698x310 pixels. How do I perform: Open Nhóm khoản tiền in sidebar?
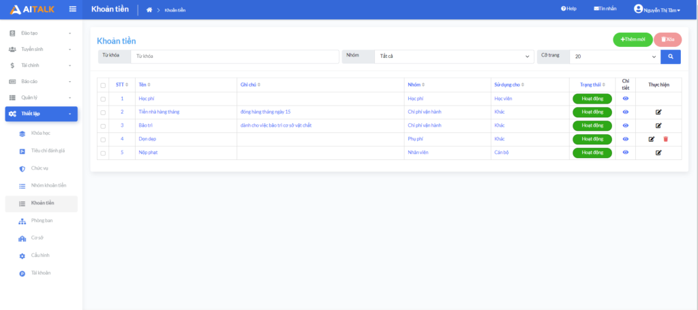[x=48, y=185]
